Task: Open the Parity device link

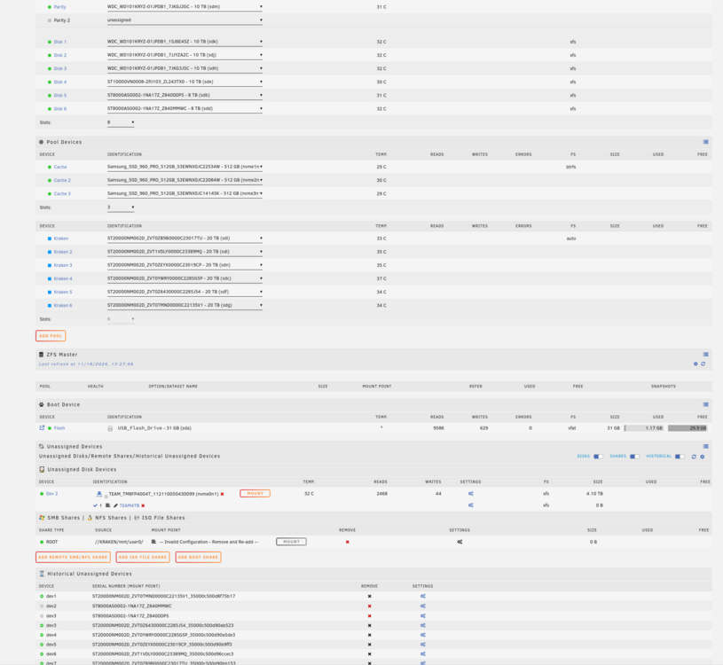Action: (60, 7)
